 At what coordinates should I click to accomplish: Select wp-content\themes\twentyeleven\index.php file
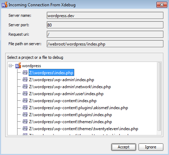coord(84,129)
